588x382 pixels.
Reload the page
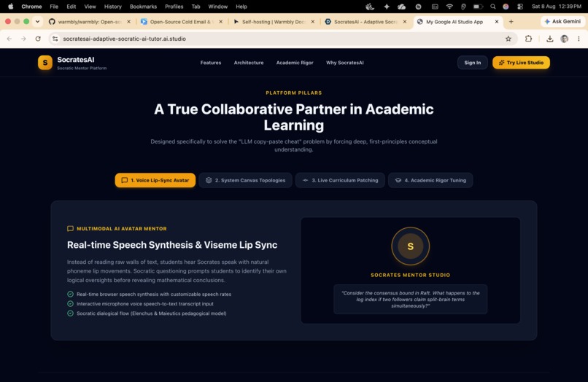[38, 39]
